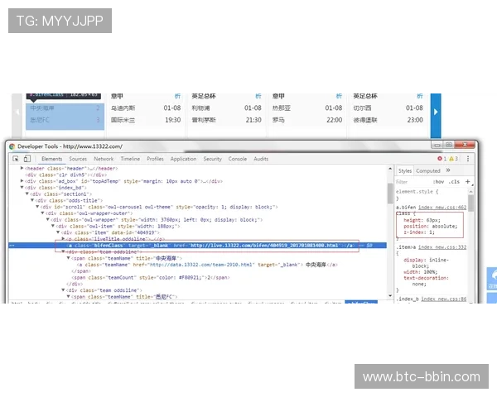Collapse the div class index_bd node
Screen dimensions: 497x397
point(22,187)
